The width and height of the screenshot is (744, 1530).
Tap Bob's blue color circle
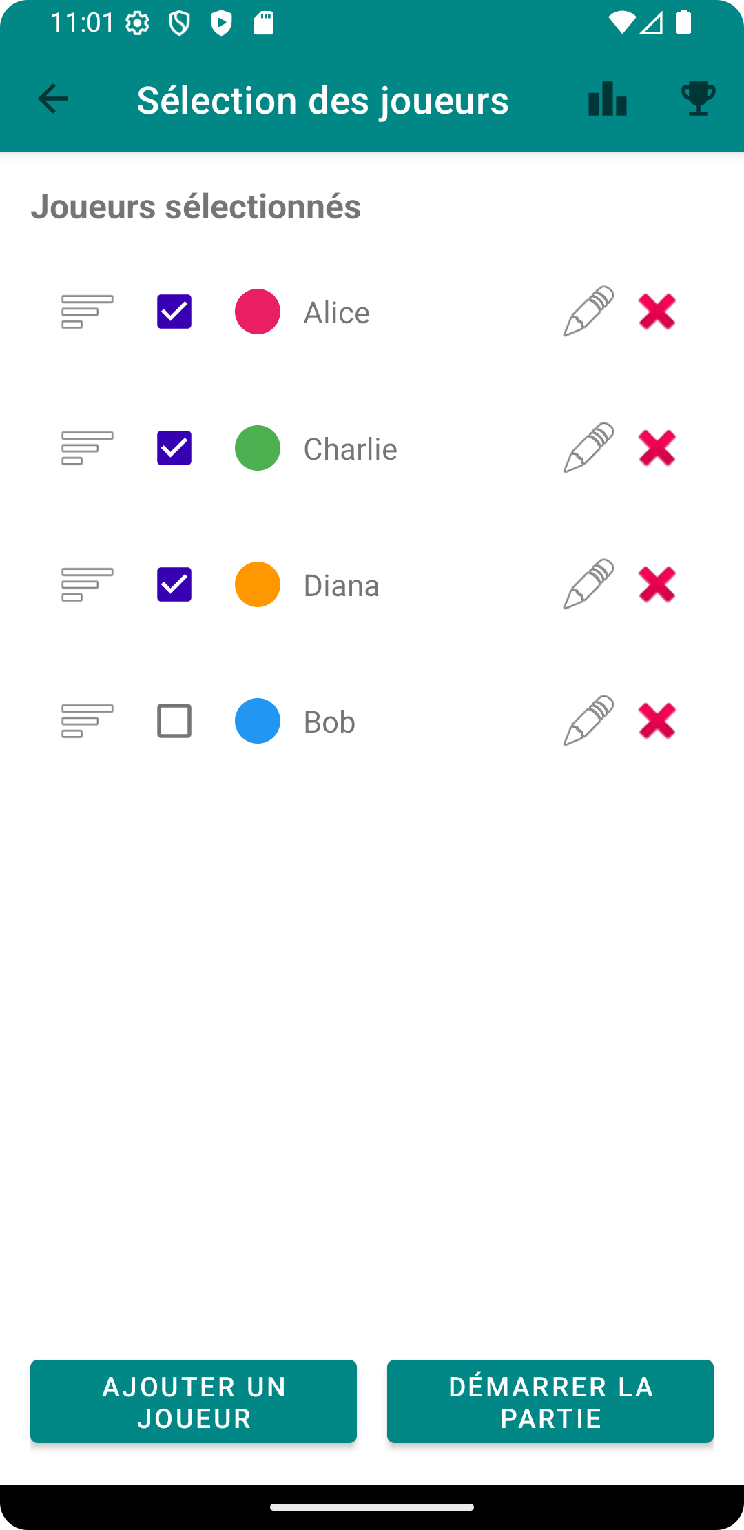(x=258, y=721)
